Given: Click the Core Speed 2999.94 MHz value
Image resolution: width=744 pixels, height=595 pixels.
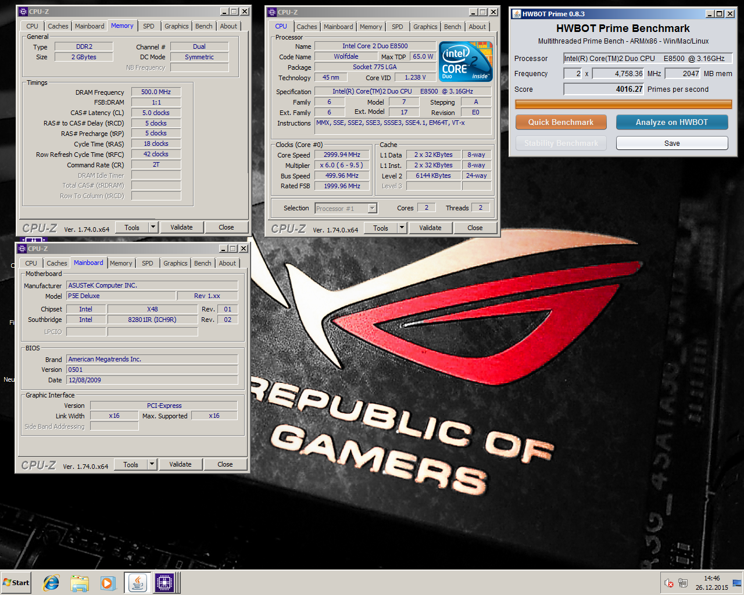Looking at the screenshot, I should 342,155.
